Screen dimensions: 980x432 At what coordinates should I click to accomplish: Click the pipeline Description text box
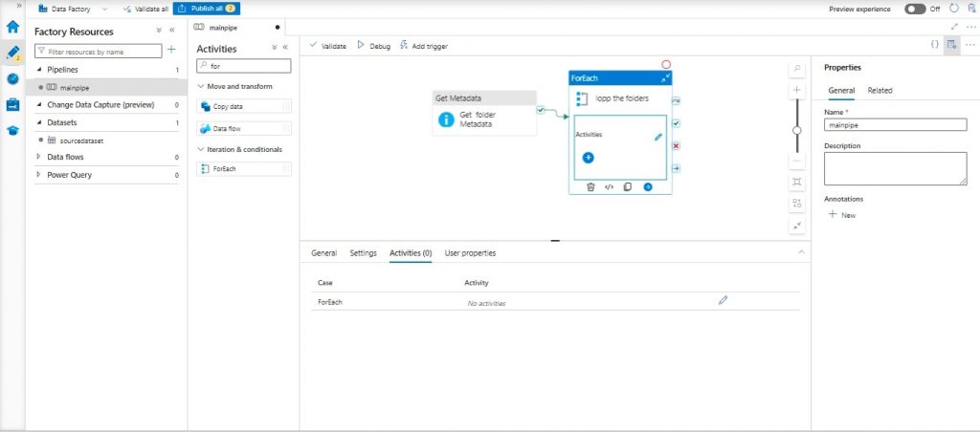pyautogui.click(x=895, y=168)
